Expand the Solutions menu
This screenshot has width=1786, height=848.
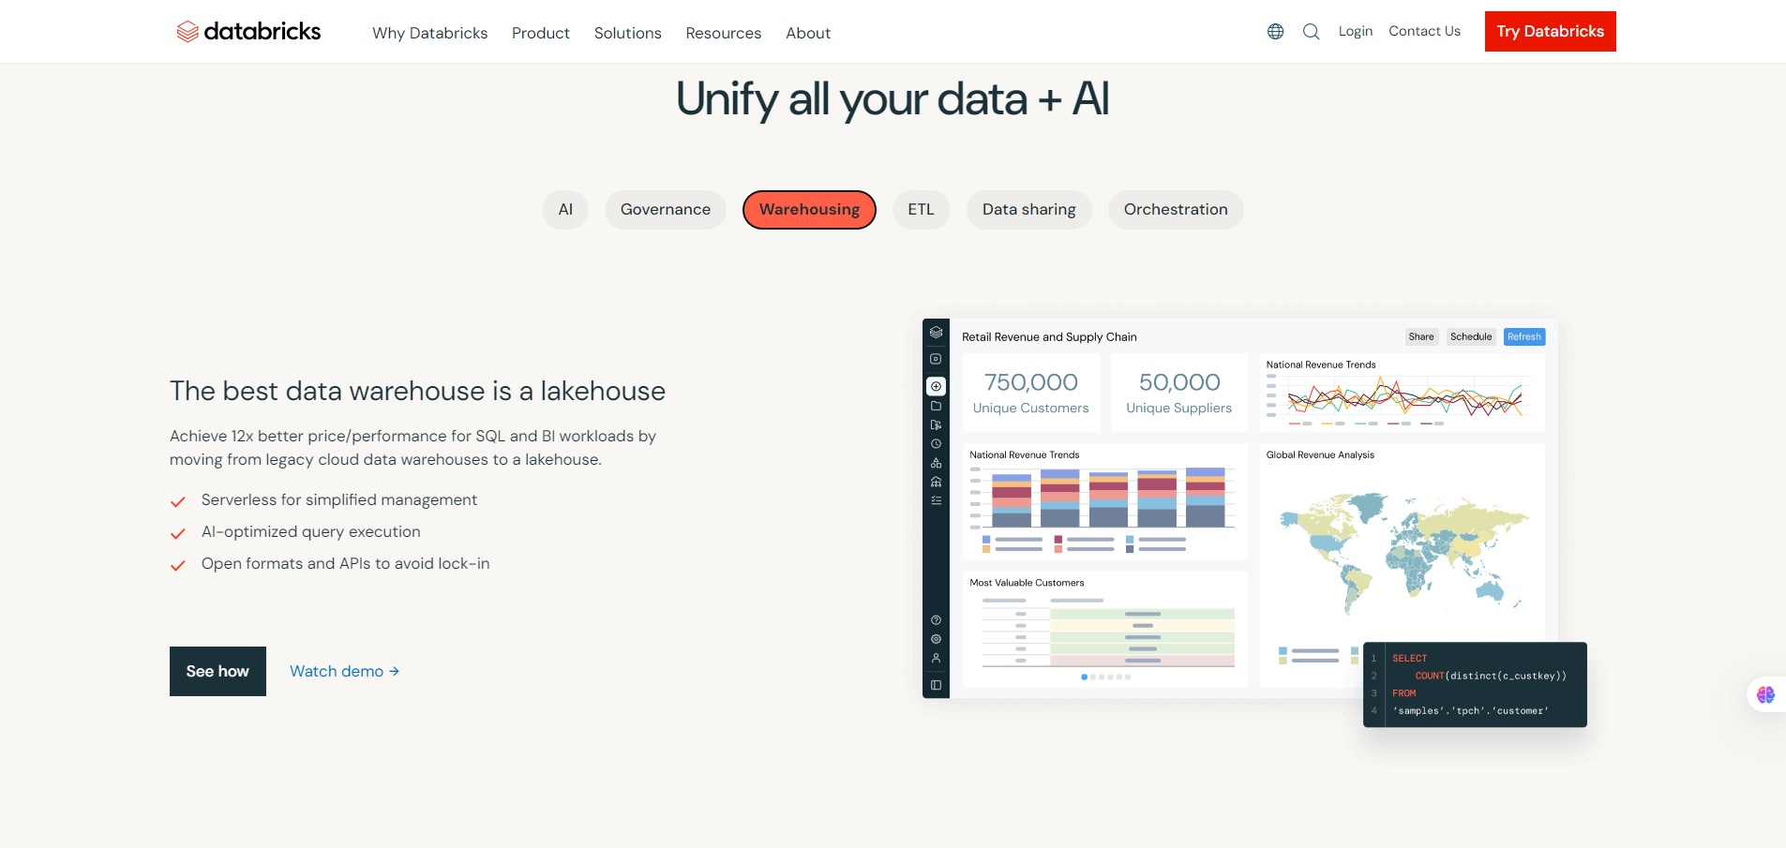coord(627,33)
